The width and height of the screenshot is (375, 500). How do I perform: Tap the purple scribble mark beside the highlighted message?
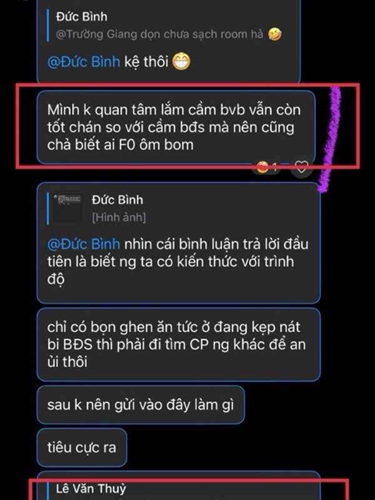pos(330,139)
